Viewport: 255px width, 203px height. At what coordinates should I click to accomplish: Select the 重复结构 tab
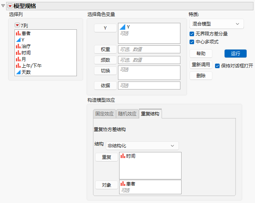(150, 113)
